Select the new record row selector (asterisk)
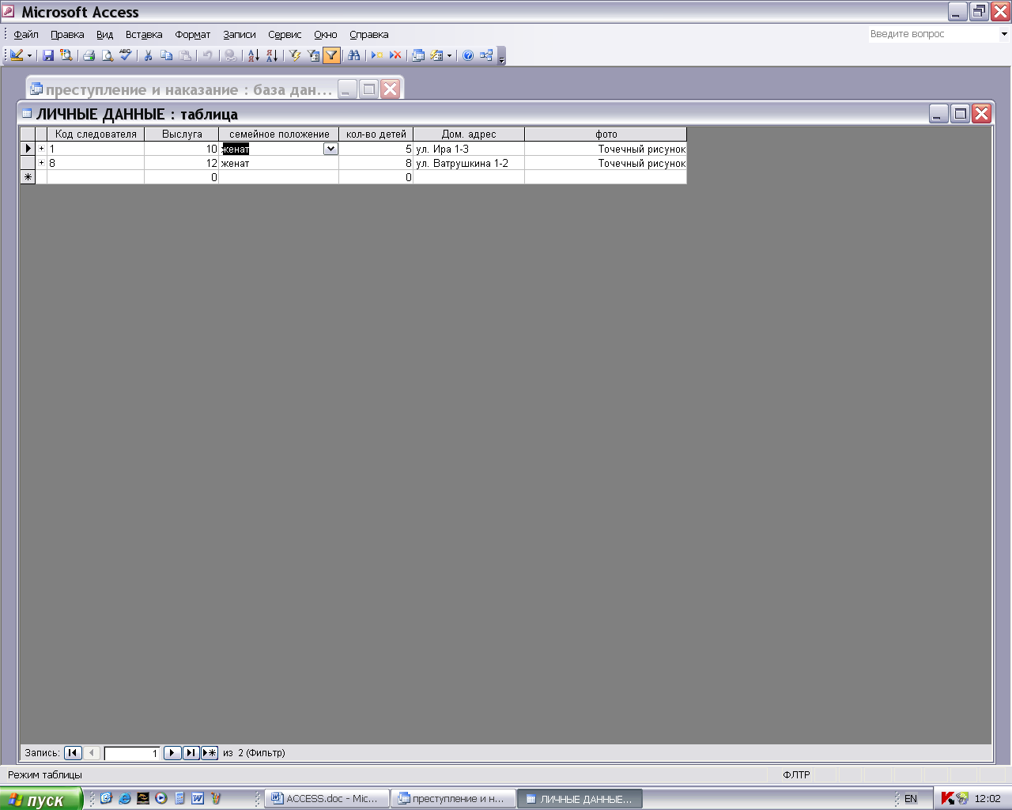 [28, 177]
